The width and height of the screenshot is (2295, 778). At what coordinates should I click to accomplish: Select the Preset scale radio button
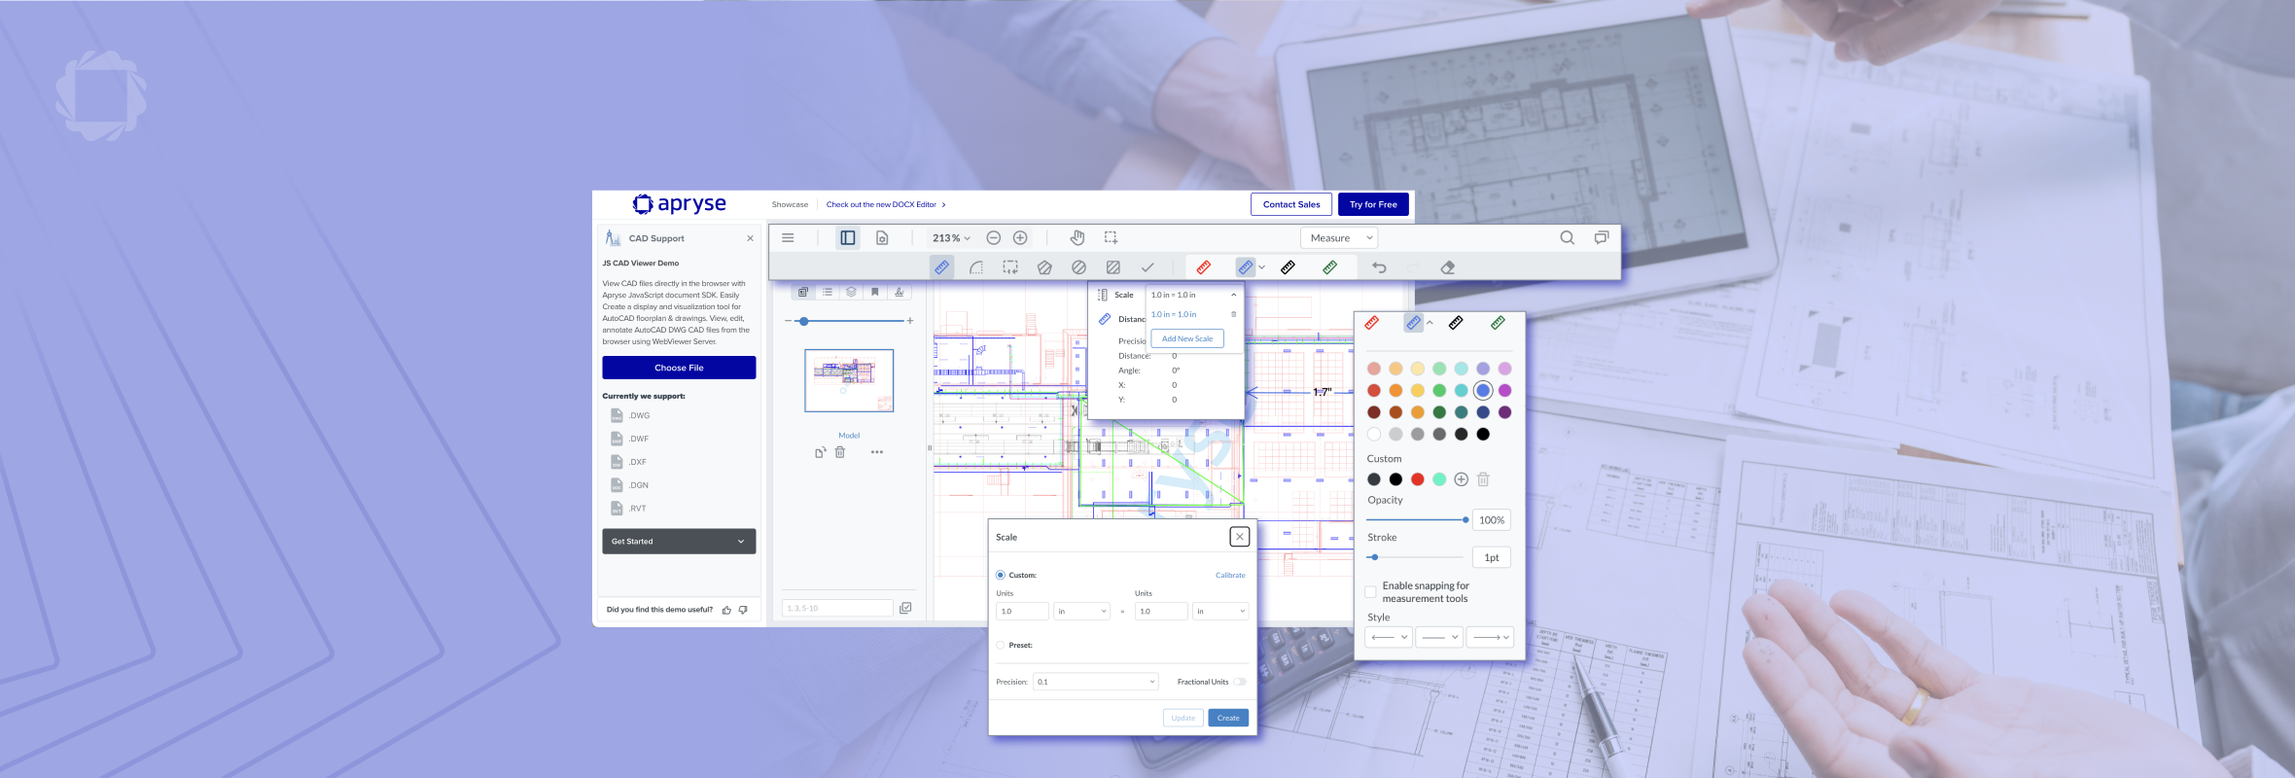click(1001, 645)
